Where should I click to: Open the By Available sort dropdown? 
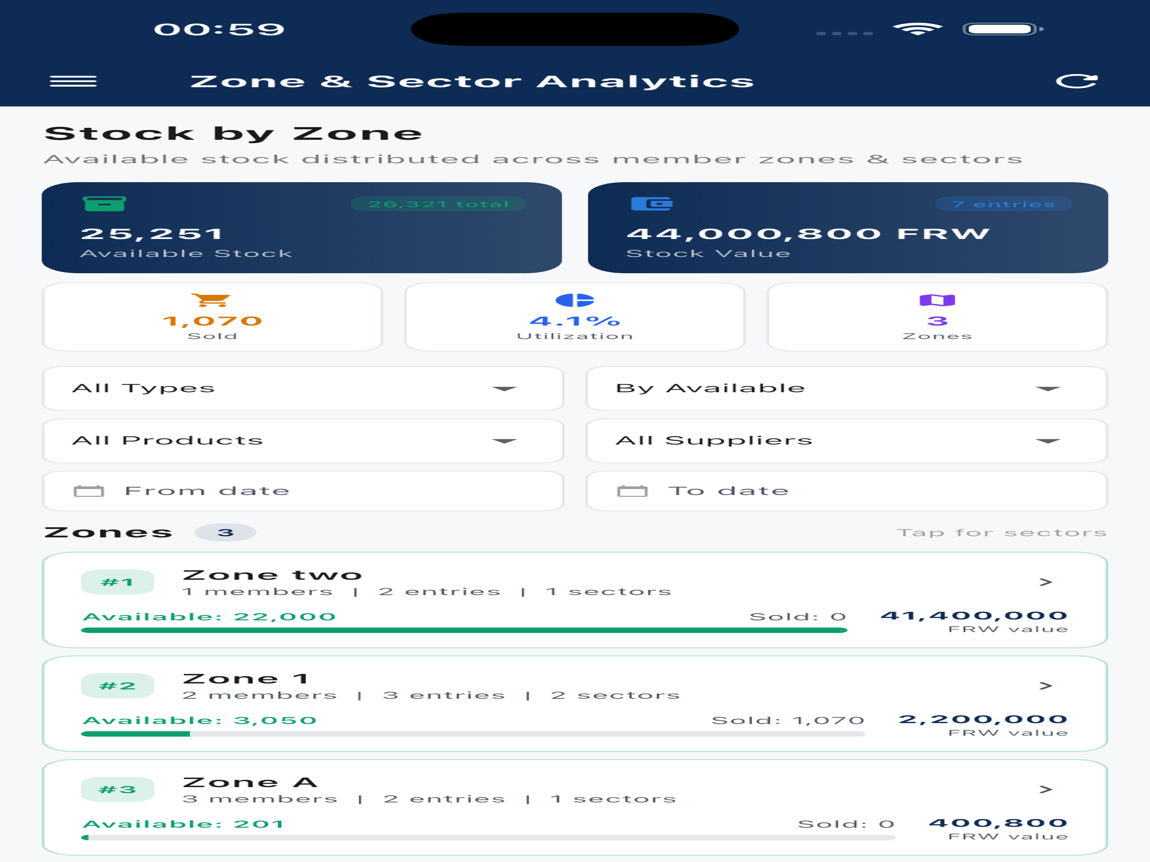coord(847,389)
